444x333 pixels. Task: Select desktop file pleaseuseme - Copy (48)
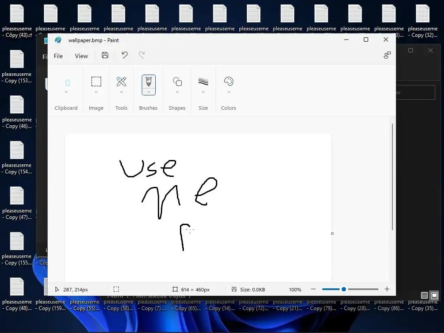(17, 294)
